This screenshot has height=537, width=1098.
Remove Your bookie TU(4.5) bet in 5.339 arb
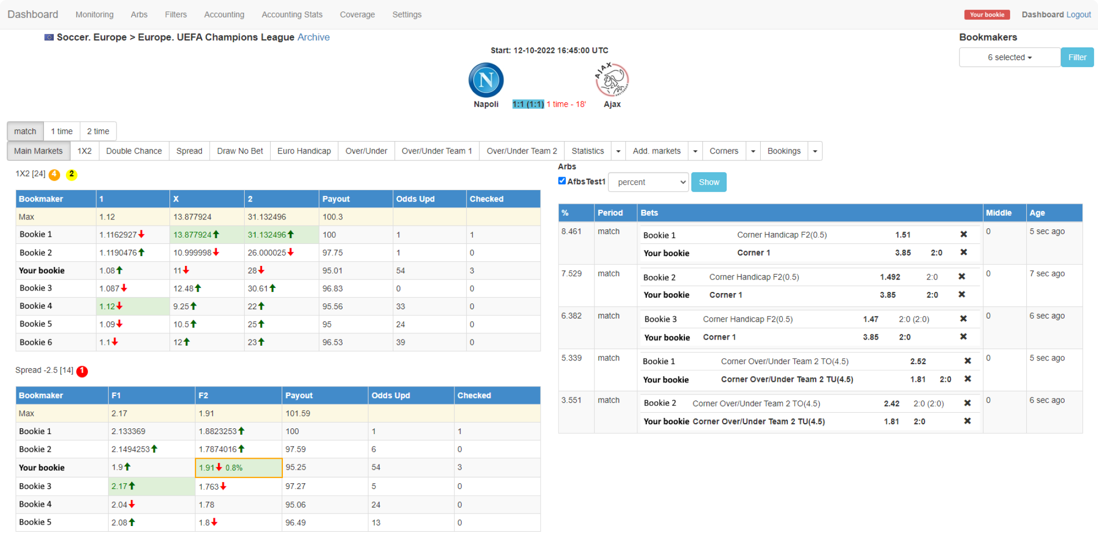[x=967, y=379]
